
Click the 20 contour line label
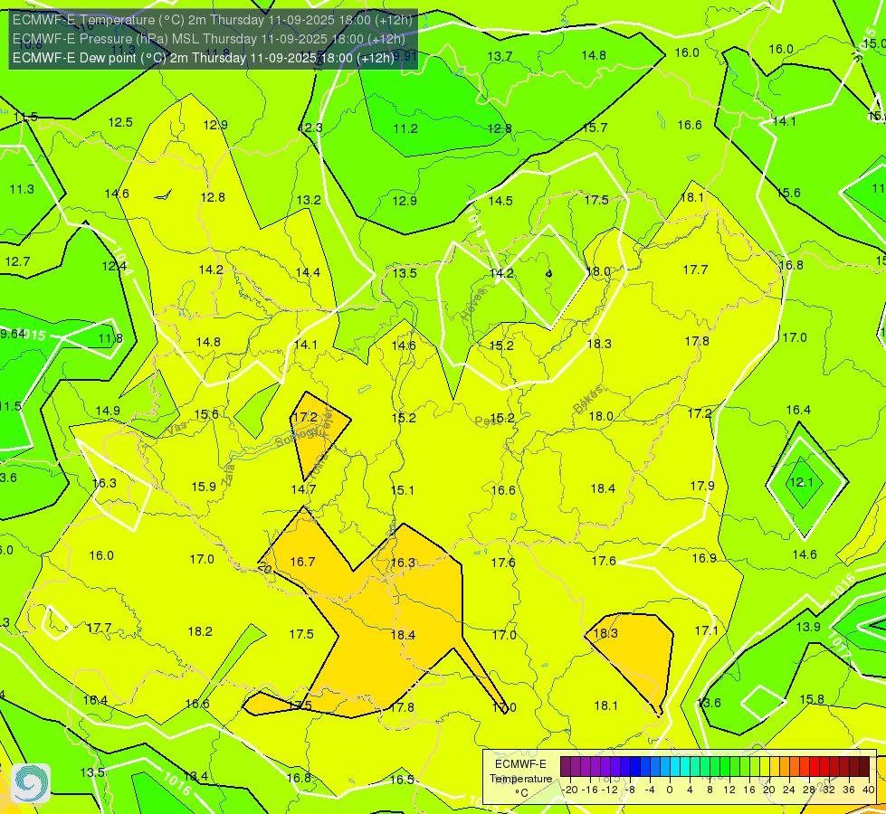click(265, 568)
